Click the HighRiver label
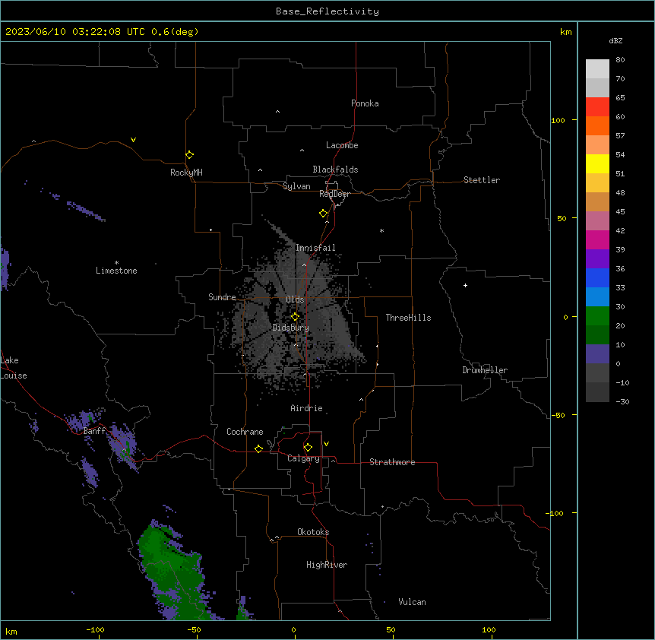The width and height of the screenshot is (655, 640). click(x=327, y=565)
